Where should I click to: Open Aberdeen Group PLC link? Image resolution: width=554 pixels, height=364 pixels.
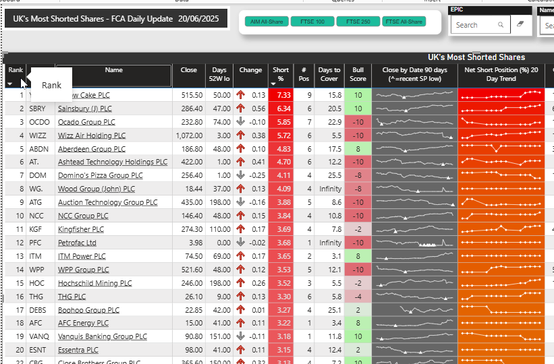tap(92, 149)
